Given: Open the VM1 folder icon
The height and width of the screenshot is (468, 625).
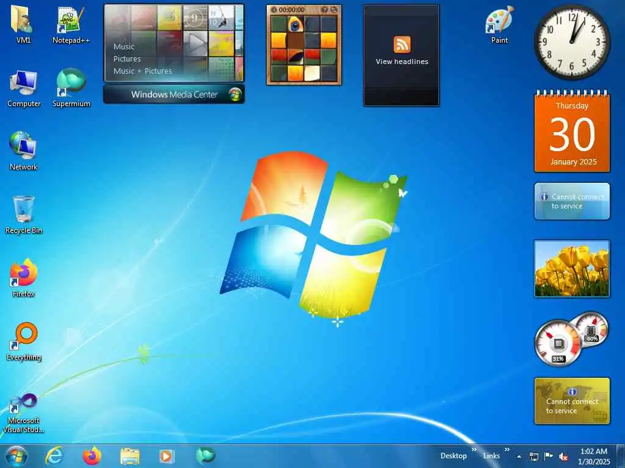Looking at the screenshot, I should tap(24, 24).
